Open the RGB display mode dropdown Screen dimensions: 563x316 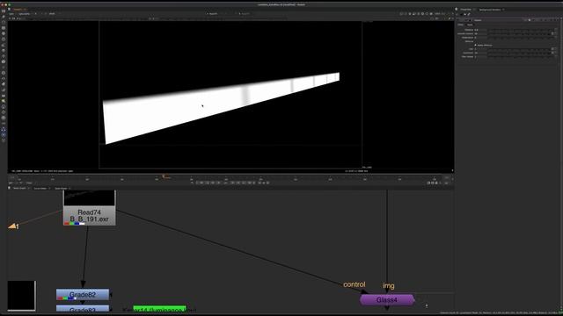pos(53,14)
